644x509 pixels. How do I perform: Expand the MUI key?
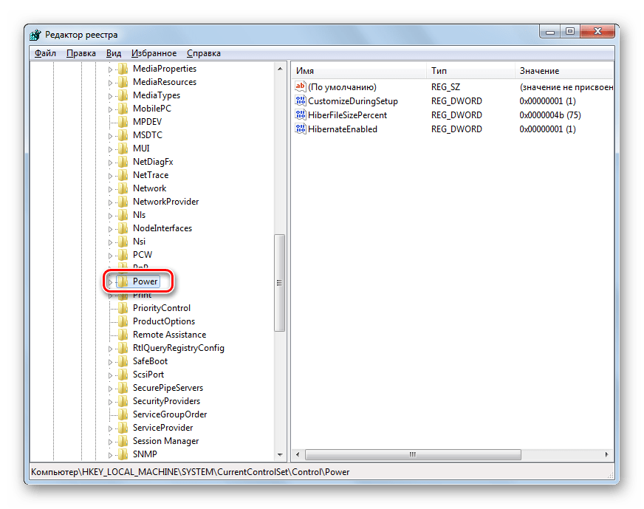(x=110, y=149)
